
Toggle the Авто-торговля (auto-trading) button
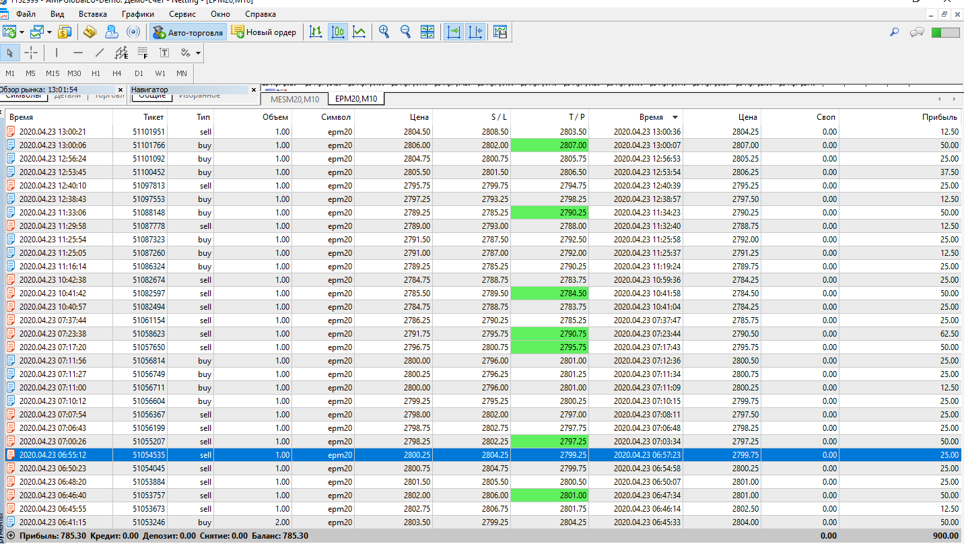click(188, 32)
